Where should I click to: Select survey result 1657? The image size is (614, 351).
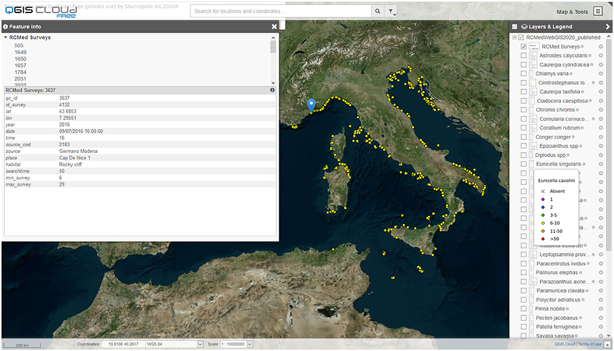tap(20, 66)
